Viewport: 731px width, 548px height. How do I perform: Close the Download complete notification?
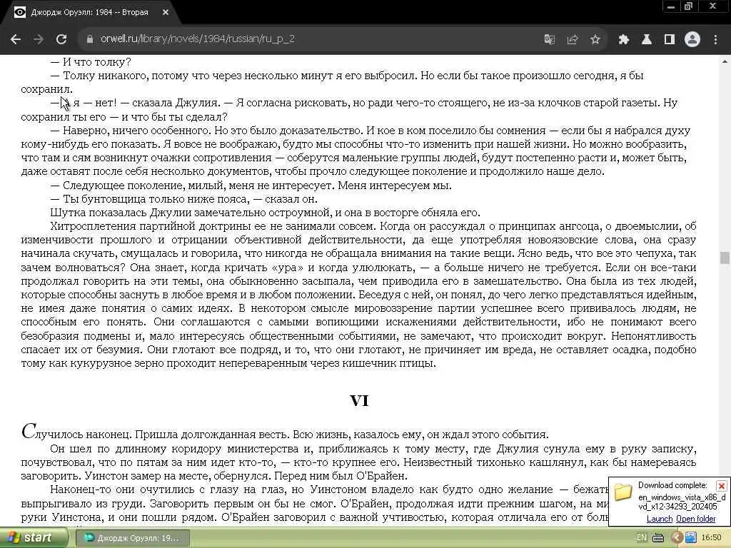[721, 486]
